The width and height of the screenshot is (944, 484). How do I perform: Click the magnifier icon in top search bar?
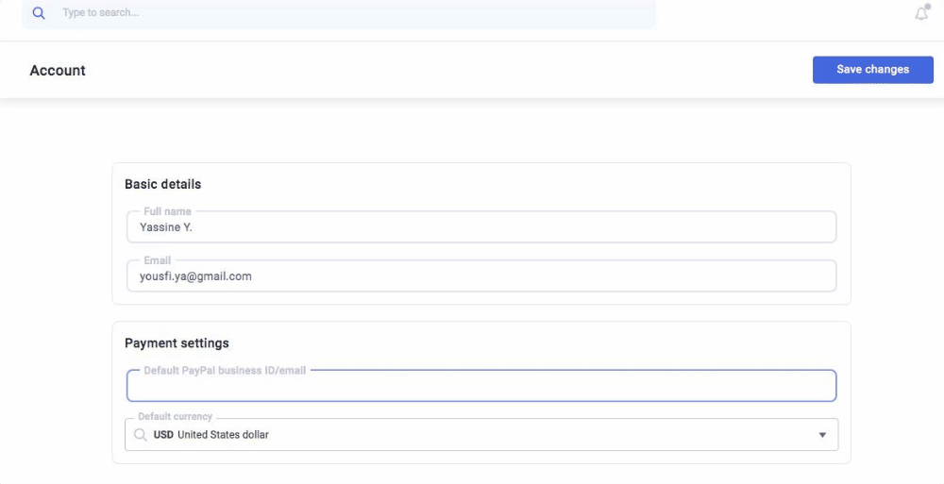[39, 13]
